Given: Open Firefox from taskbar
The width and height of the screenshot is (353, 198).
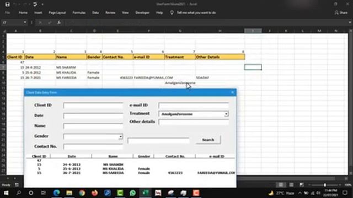Looking at the screenshot, I should pyautogui.click(x=94, y=193).
